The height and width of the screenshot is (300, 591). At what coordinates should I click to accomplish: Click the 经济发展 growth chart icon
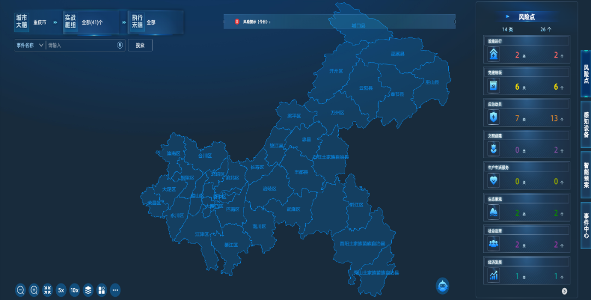[494, 275]
